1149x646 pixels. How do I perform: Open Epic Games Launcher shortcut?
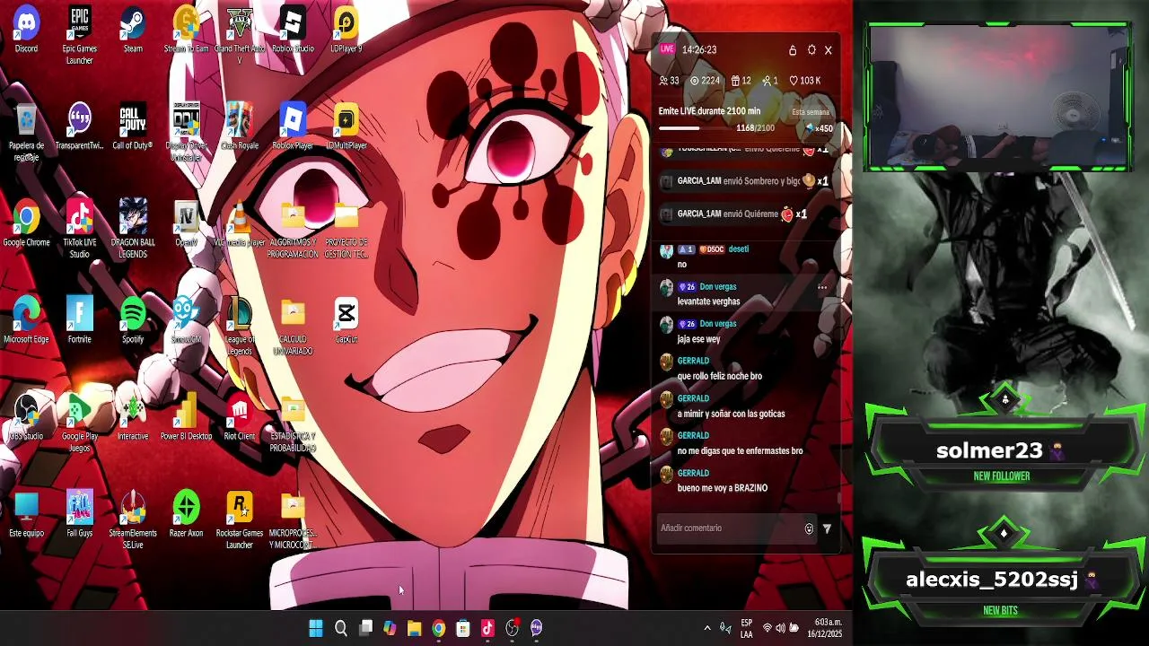79,35
